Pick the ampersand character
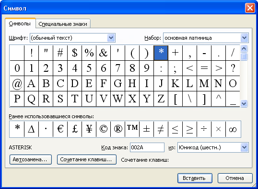 pos(103,53)
